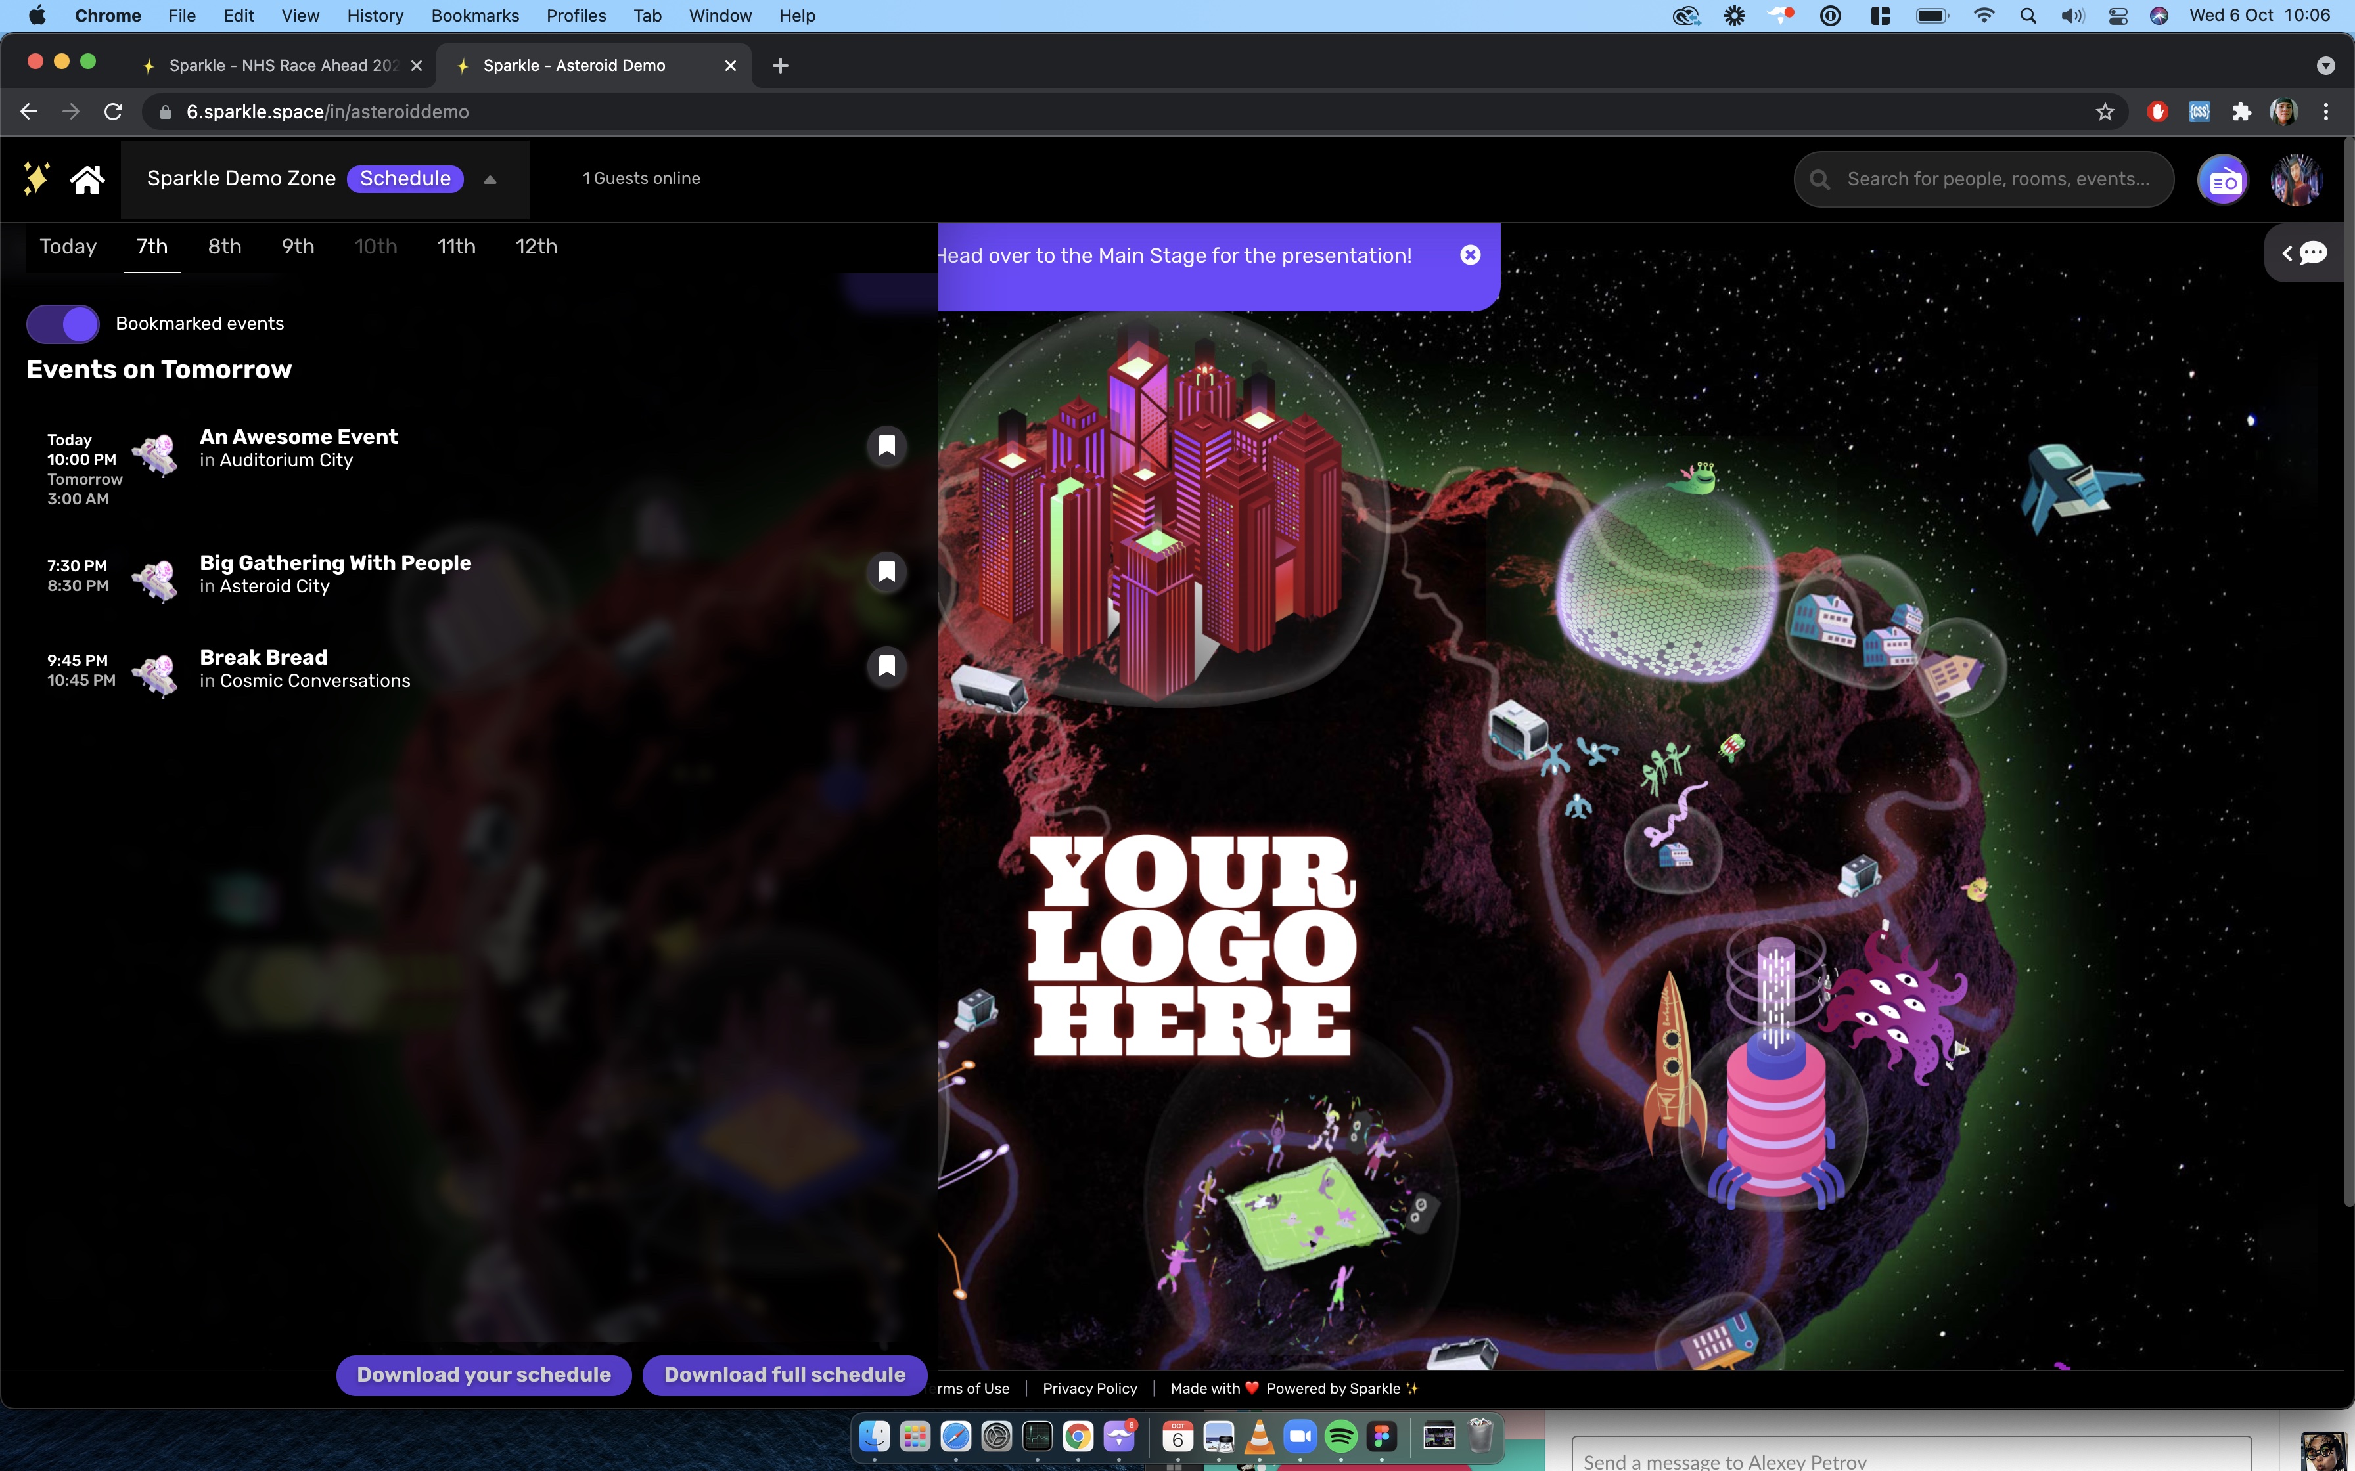
Task: Reload the page
Action: point(113,112)
